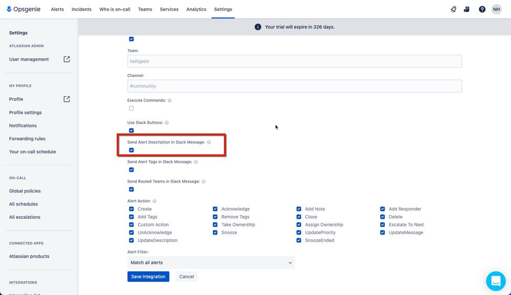Open Forwarding rules in sidebar
Screen dimensions: 511x295
(27, 139)
